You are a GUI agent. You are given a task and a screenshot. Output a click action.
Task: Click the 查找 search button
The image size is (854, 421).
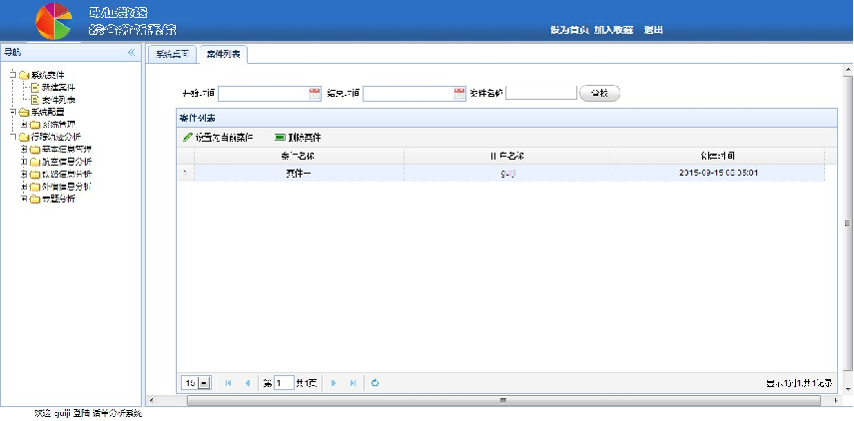[599, 94]
